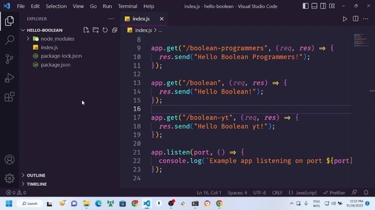
Task: Show hidden system tray icons
Action: [x=292, y=204]
